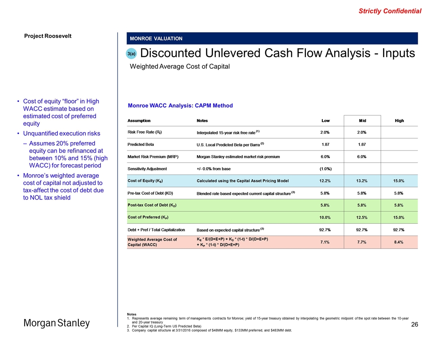Click the Morgan Stanley logo

[x=57, y=323]
